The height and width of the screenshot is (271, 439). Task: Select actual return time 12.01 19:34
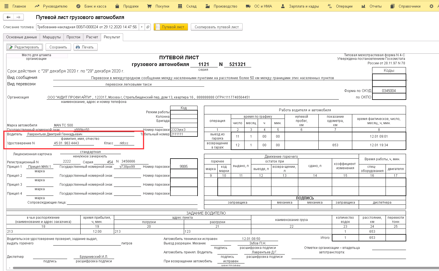tap(379, 145)
